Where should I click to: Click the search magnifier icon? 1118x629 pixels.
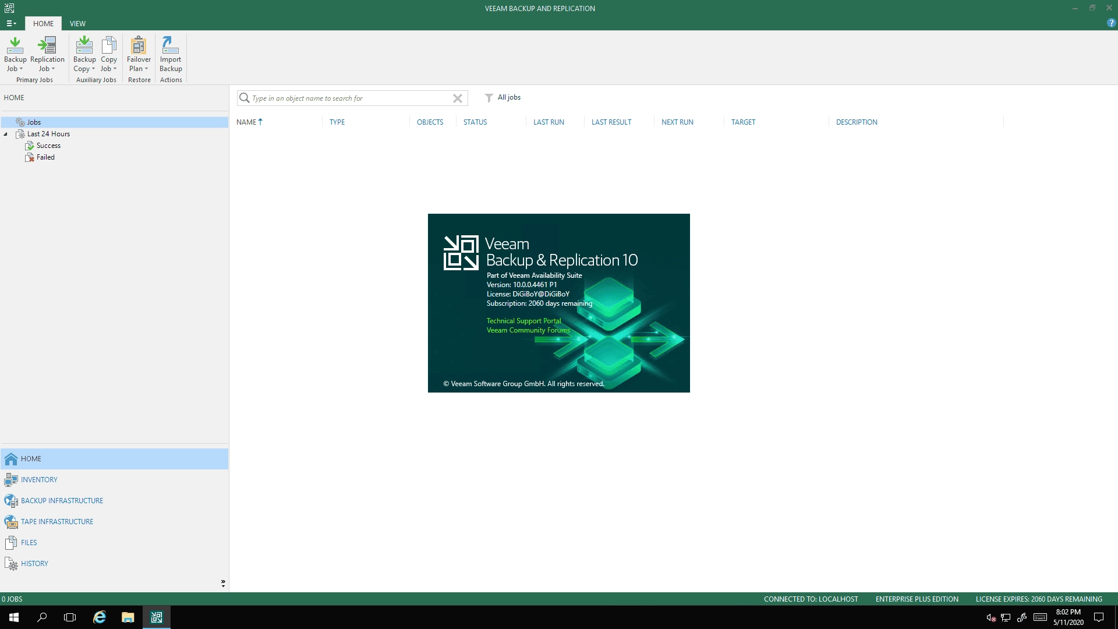coord(245,98)
